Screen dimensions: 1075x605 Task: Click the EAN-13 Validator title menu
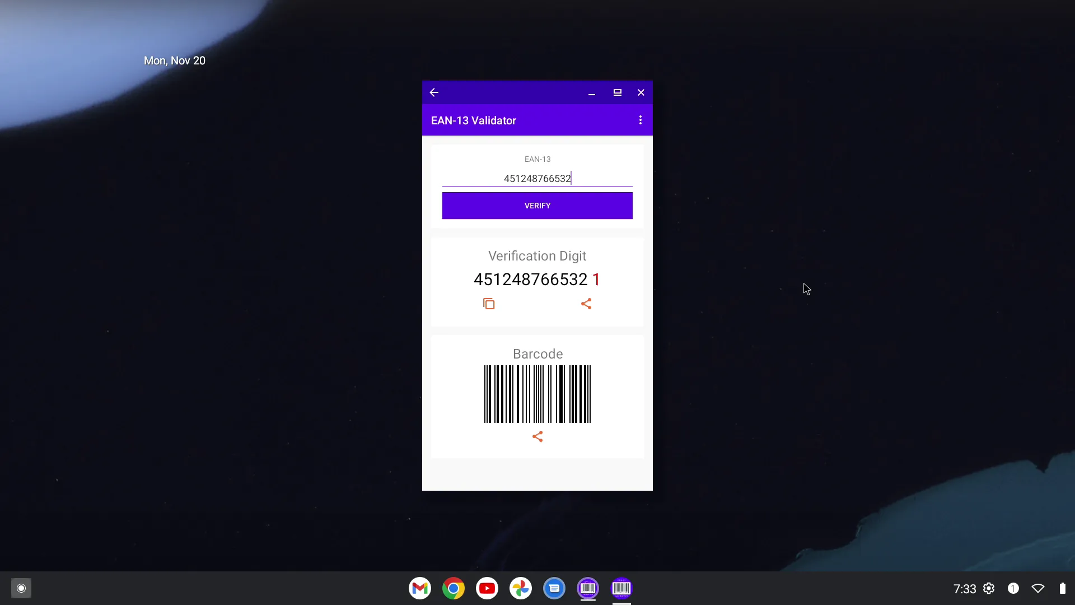click(x=640, y=120)
